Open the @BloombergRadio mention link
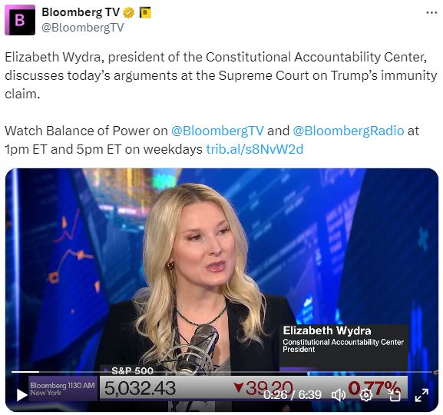 coord(349,131)
